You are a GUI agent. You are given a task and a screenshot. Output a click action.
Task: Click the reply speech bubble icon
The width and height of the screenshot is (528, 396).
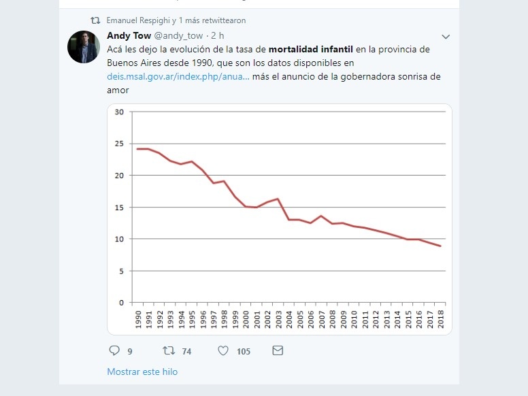click(114, 350)
